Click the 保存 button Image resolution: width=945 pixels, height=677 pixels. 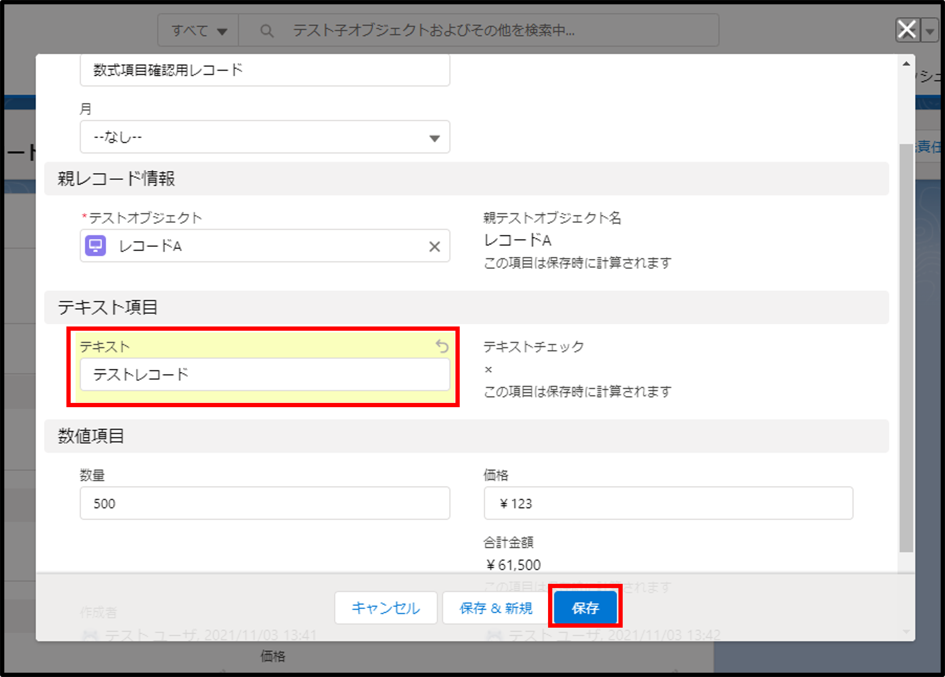(x=585, y=608)
